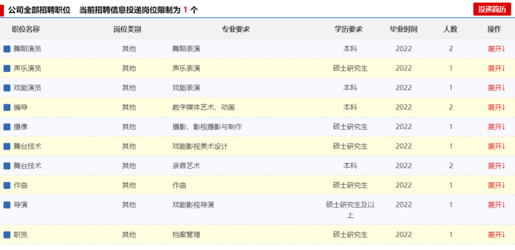The image size is (515, 250).
Task: Tick the 导演 row checkbox
Action: pos(7,205)
